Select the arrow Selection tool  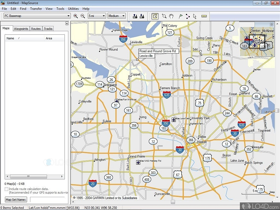pyautogui.click(x=195, y=16)
